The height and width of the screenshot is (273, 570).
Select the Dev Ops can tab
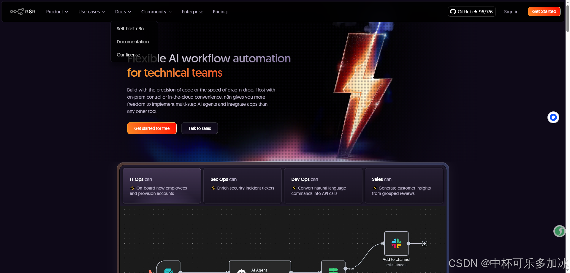point(323,186)
